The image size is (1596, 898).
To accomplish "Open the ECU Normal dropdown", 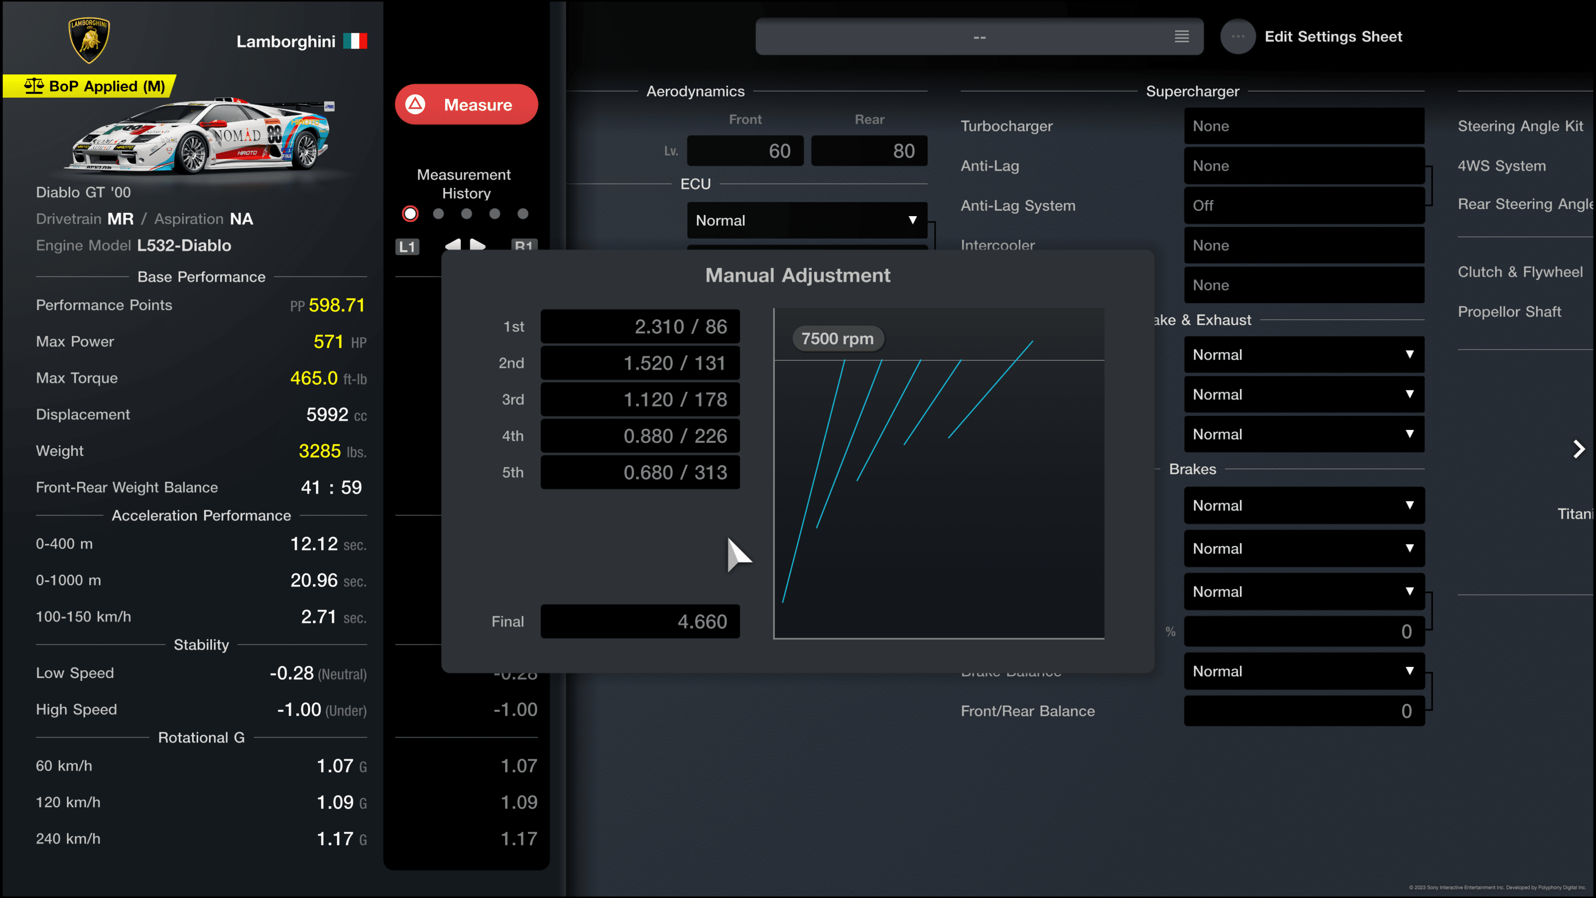I will (807, 220).
